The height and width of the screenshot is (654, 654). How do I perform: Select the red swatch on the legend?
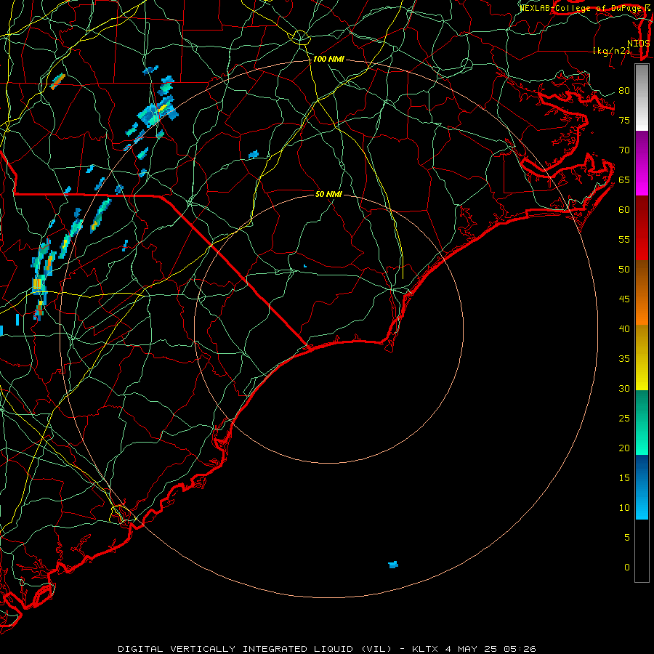[642, 227]
